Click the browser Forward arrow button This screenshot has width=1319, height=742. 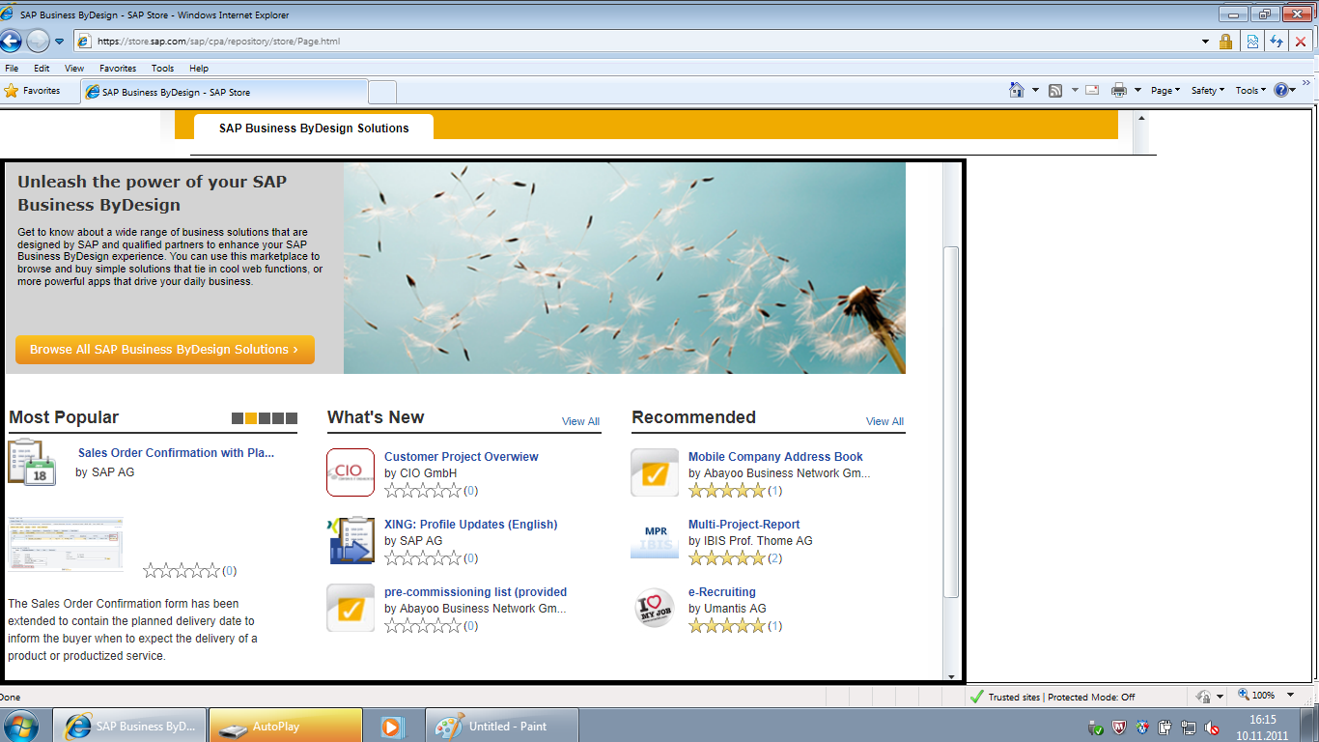tap(38, 41)
